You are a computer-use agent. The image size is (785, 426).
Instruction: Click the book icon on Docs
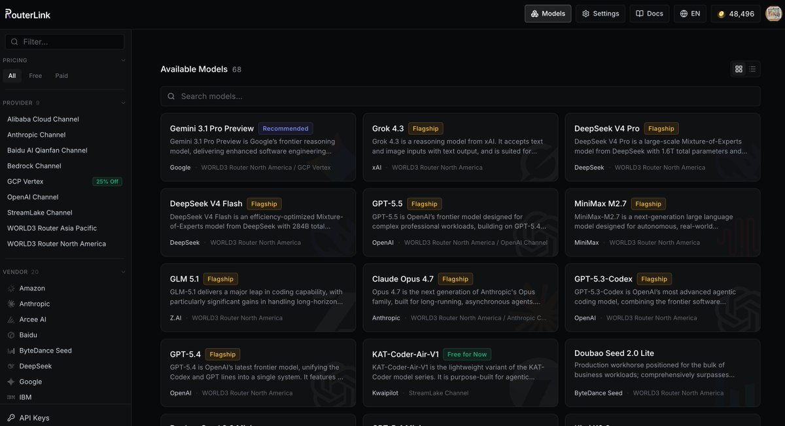639,14
